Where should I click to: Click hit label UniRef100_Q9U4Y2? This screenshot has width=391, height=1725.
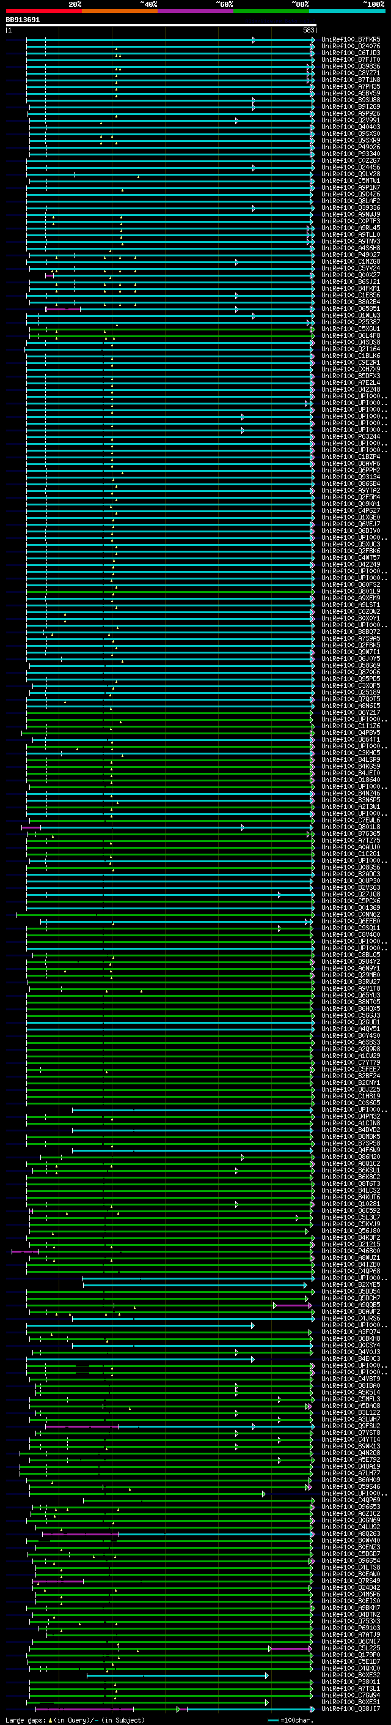[x=351, y=961]
